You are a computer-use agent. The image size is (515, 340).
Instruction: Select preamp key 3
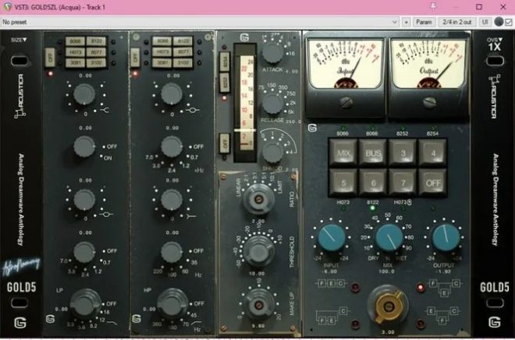403,153
